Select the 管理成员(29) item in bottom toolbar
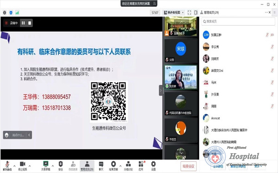The image size is (278, 173). (x=87, y=166)
